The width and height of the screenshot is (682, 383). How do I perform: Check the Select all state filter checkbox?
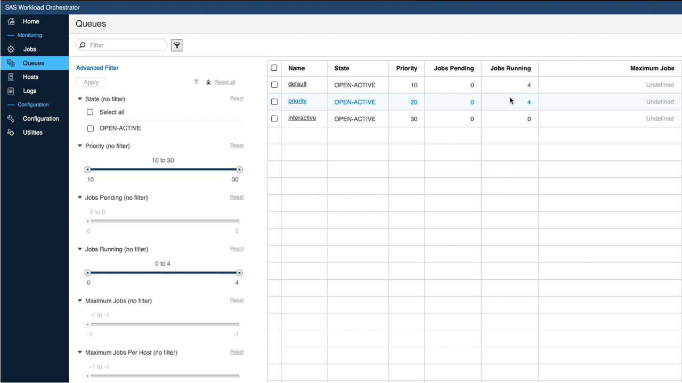pos(90,112)
